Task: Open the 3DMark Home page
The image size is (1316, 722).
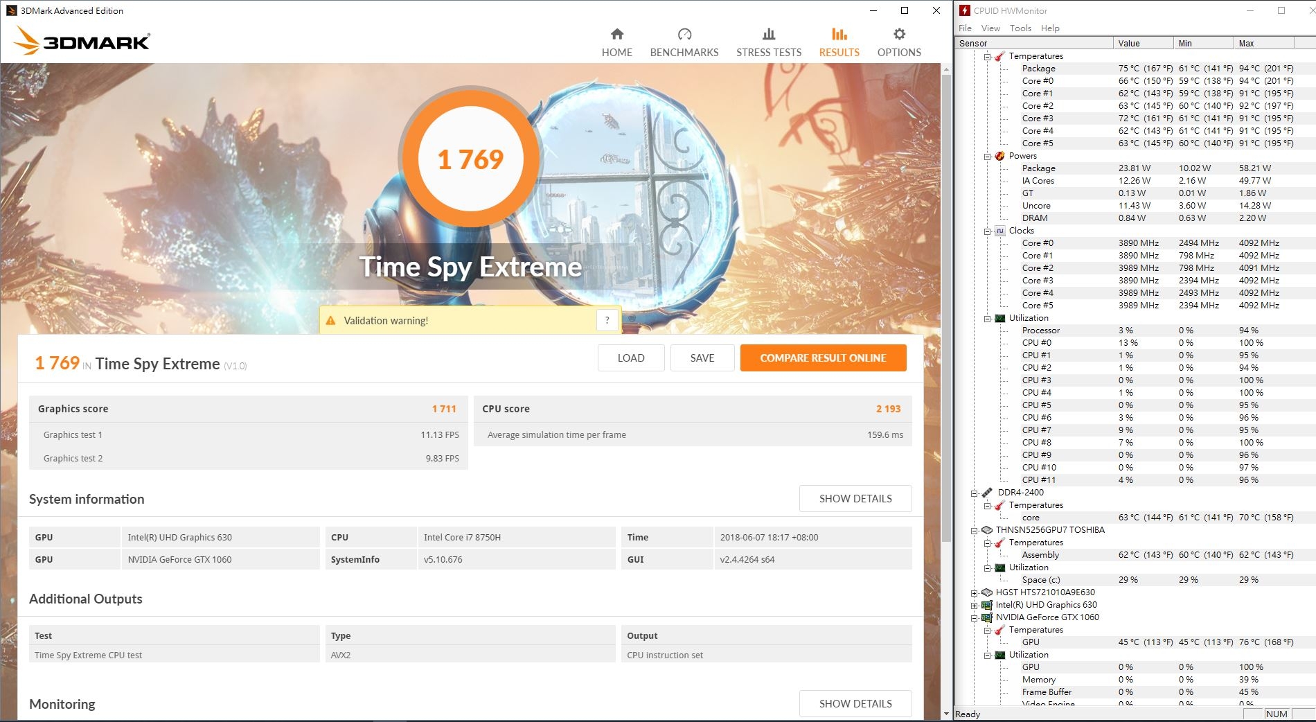Action: pyautogui.click(x=616, y=42)
